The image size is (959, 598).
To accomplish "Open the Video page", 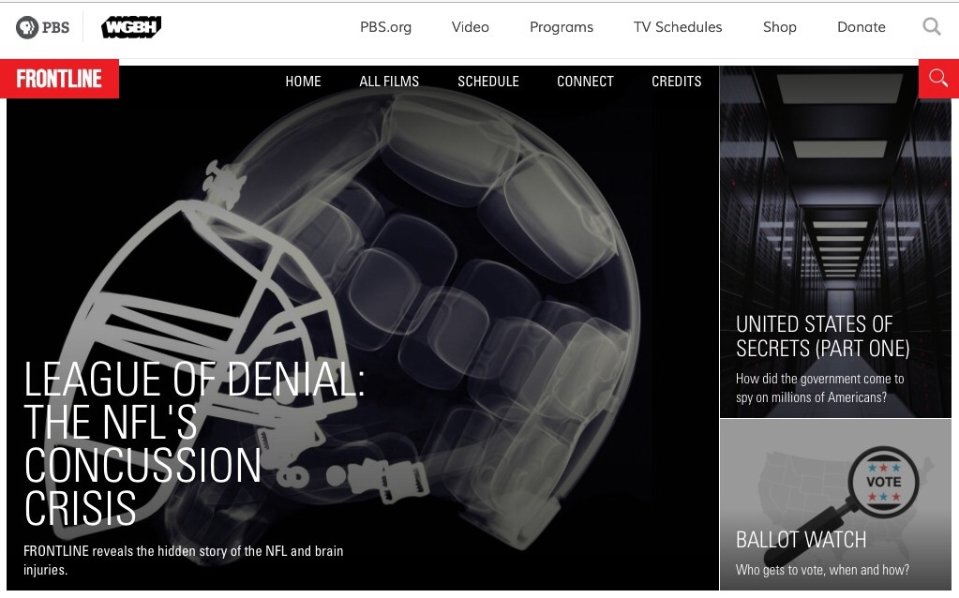I will [470, 27].
